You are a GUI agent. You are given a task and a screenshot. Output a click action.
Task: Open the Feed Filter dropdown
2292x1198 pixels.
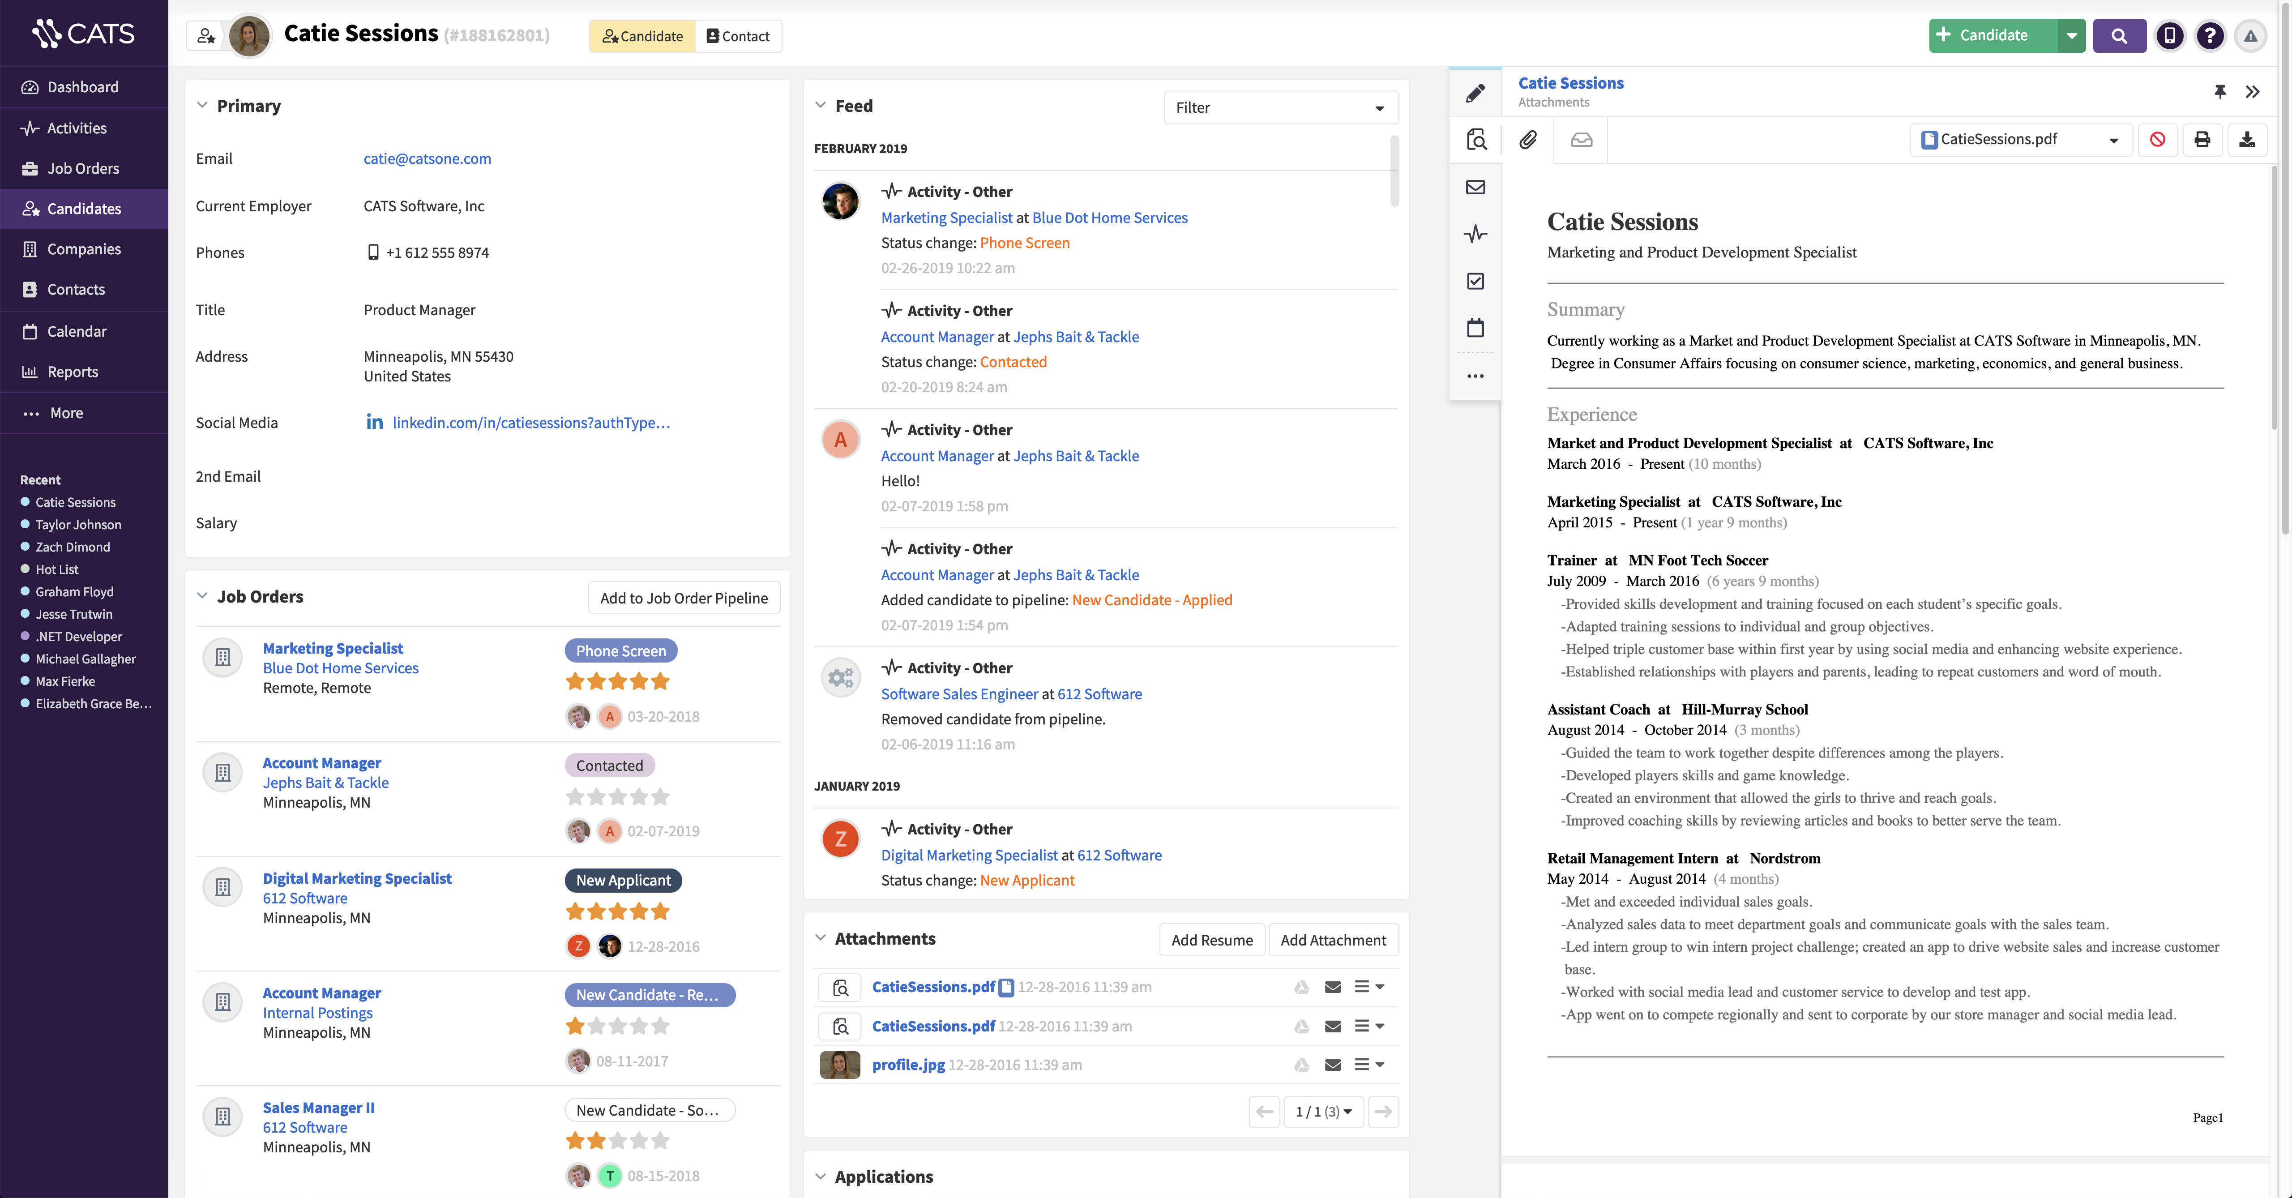(x=1279, y=108)
